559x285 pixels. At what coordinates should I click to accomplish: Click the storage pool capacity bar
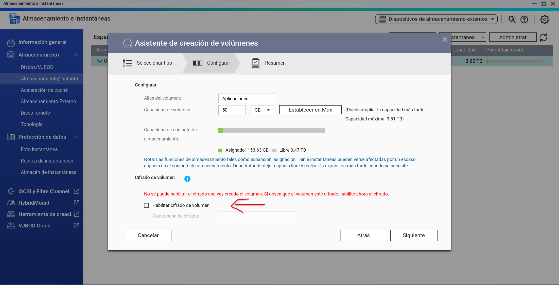coord(271,130)
